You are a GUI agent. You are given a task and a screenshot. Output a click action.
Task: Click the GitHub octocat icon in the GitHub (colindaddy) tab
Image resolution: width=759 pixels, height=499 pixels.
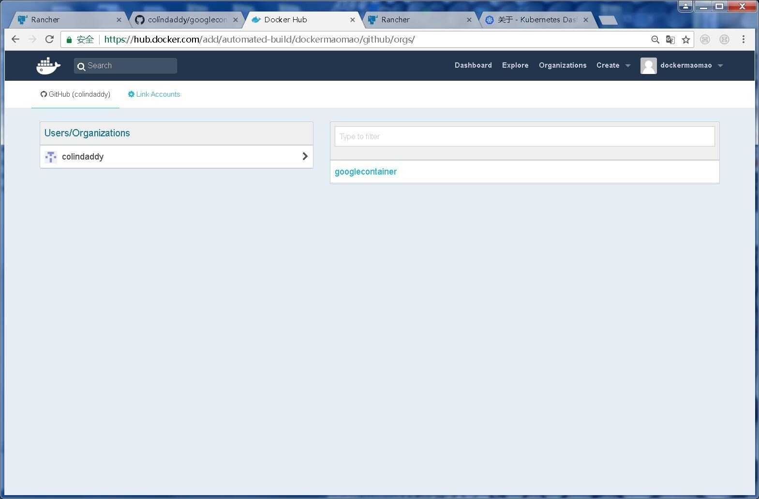[x=44, y=94]
